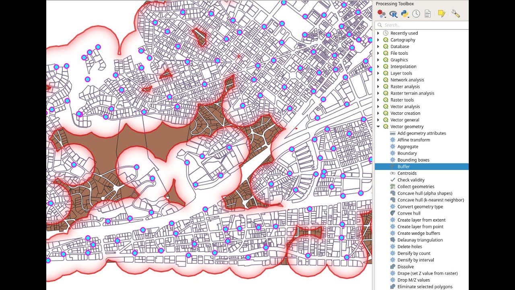Select Densify by interval algorithm
This screenshot has height=290, width=515.
click(x=416, y=260)
